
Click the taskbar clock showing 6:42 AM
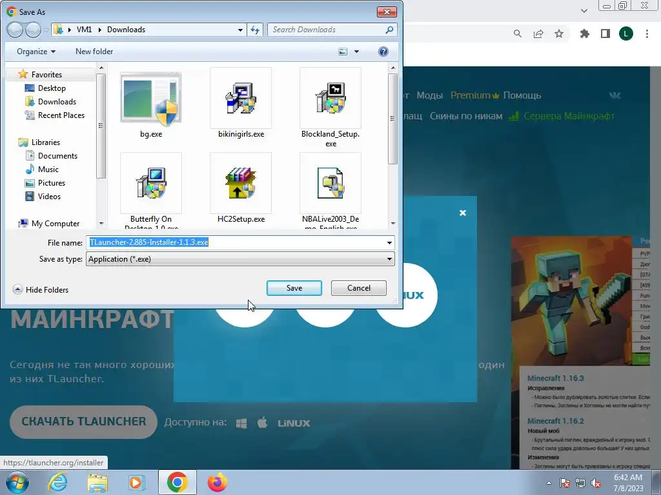(628, 483)
